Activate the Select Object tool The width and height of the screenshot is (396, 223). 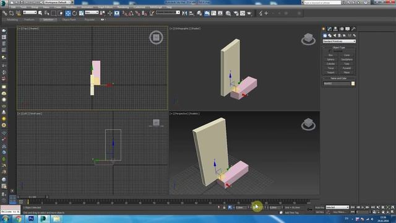point(40,13)
